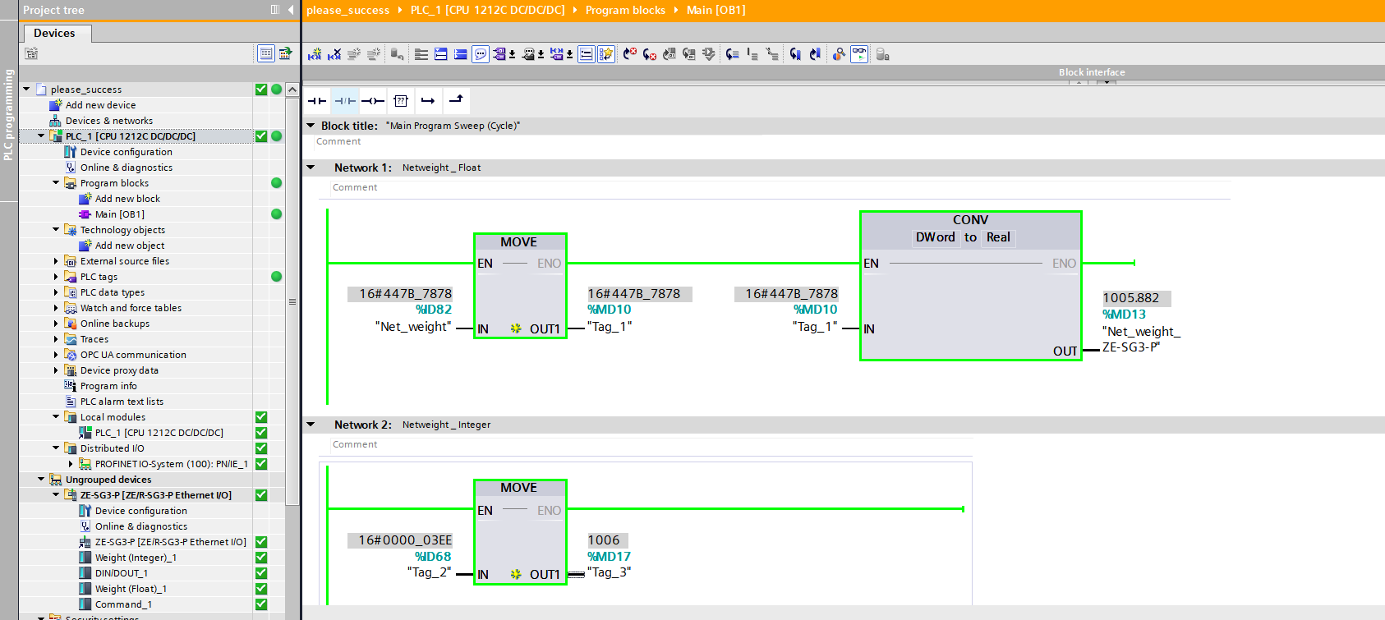Toggle free comments display
The width and height of the screenshot is (1385, 620).
[481, 54]
